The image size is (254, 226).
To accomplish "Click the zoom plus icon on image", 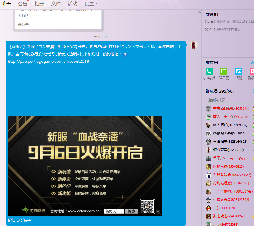I will pos(158,211).
